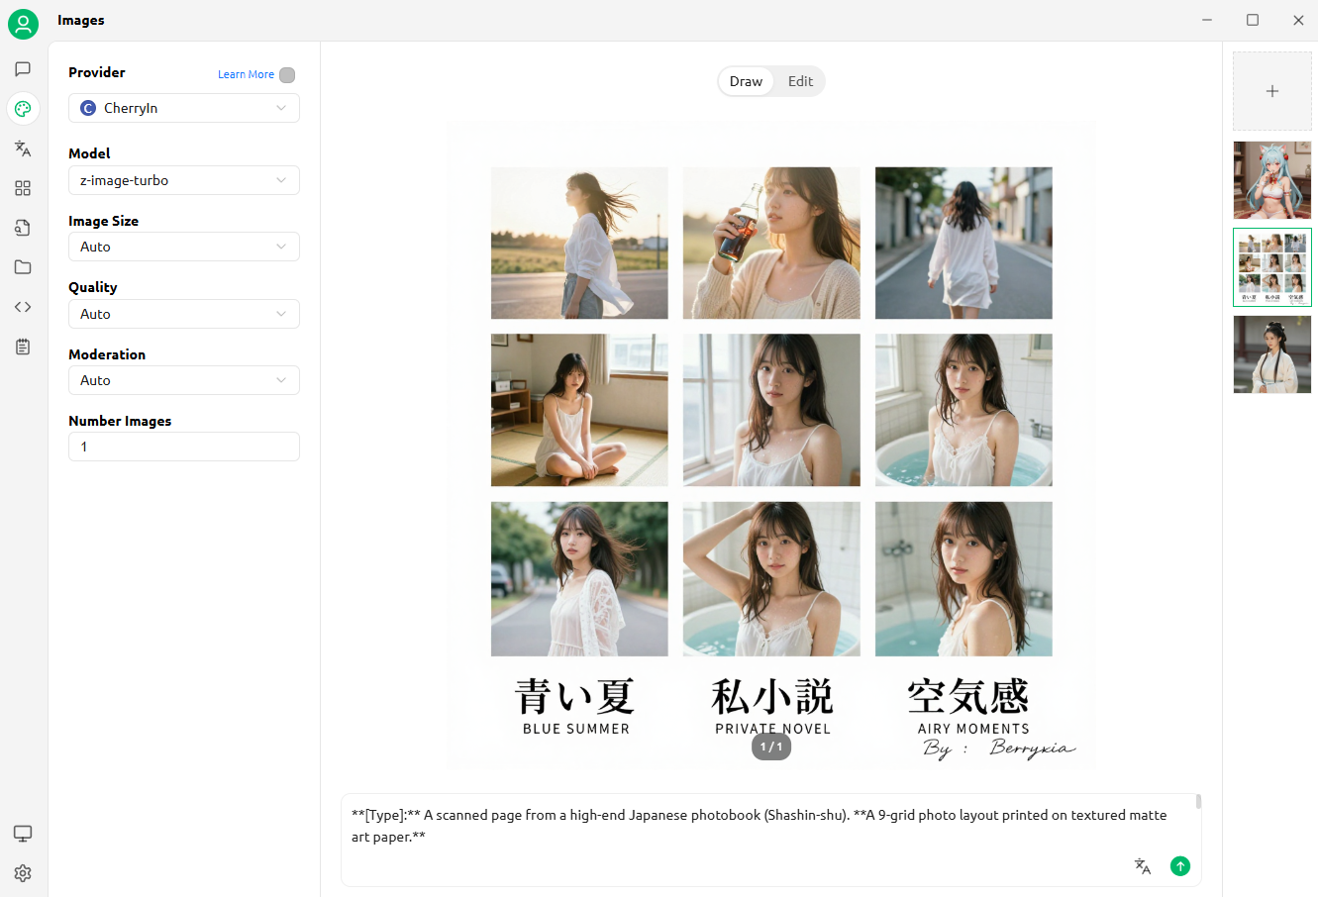Click the translate prompt icon near send
Viewport: 1318px width, 897px height.
click(x=1143, y=866)
